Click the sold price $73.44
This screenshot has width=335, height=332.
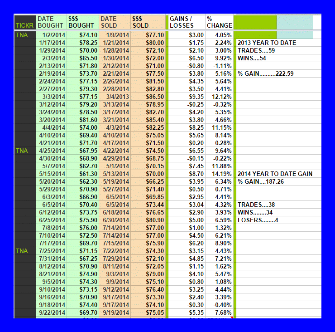148,205
